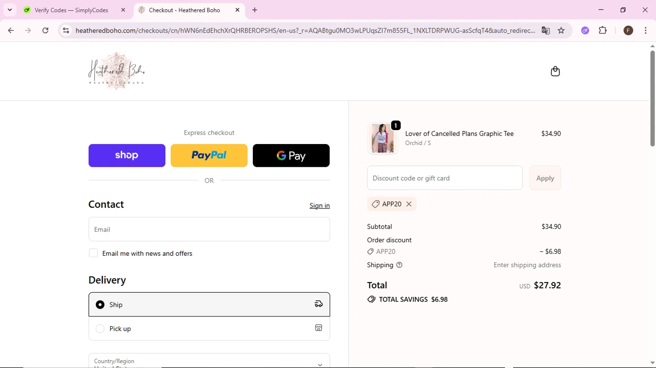This screenshot has height=368, width=656.
Task: Click the Graphic Tee product thumbnail
Action: 383,138
